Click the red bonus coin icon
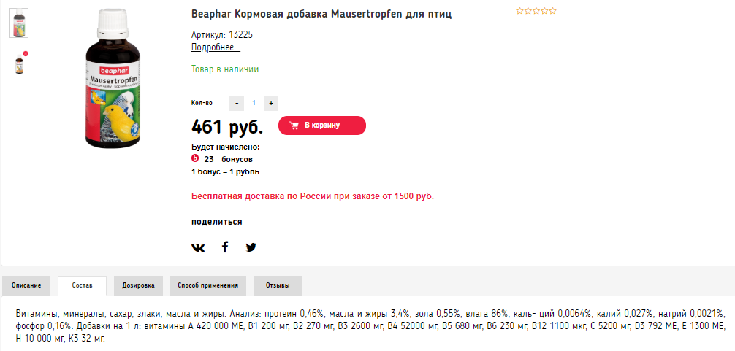 tap(195, 158)
